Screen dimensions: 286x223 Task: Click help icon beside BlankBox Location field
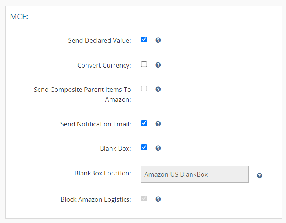click(259, 175)
